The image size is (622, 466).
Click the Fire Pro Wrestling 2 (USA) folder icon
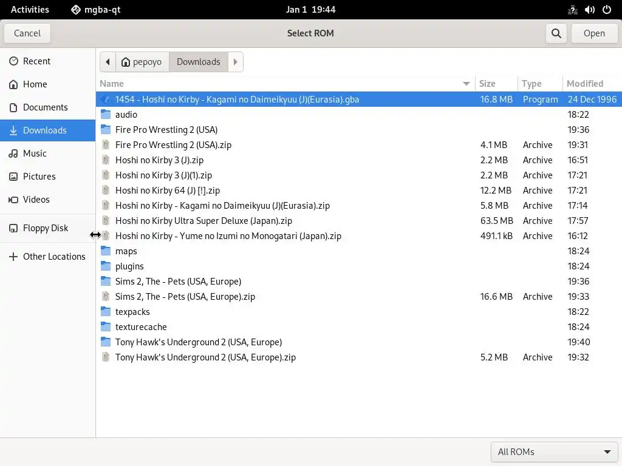pyautogui.click(x=106, y=130)
